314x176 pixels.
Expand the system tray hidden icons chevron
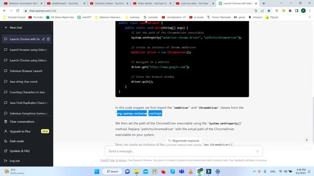[254, 172]
